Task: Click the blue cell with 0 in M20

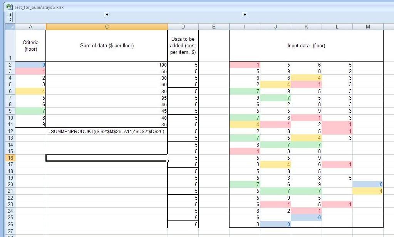Action: click(x=368, y=185)
